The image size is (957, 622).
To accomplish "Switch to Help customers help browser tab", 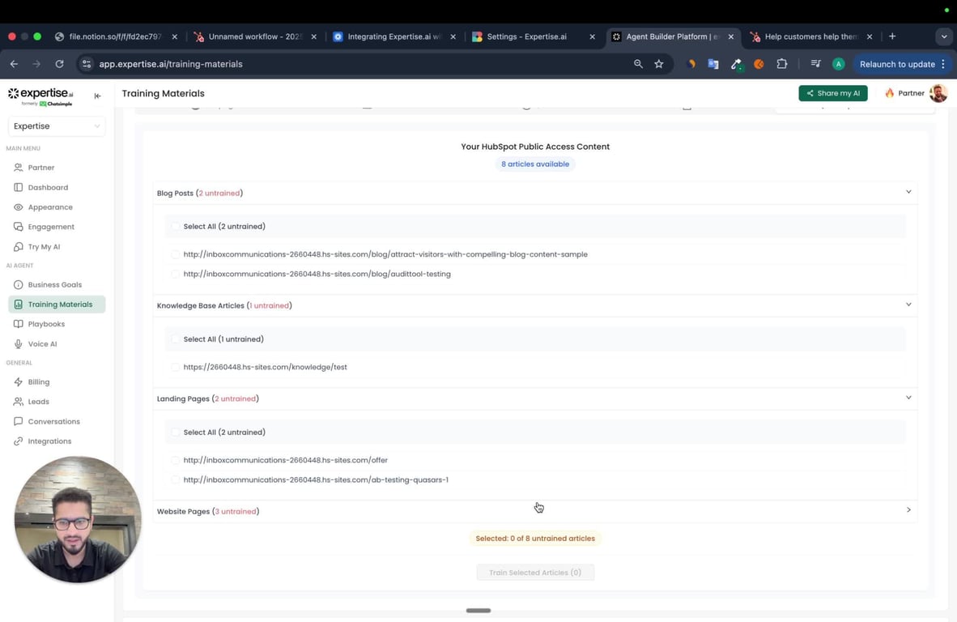I will point(810,36).
